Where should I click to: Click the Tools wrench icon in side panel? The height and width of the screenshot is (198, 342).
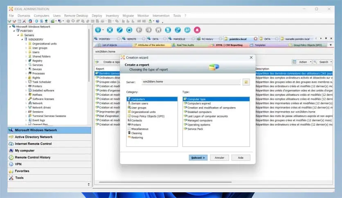coord(11,178)
